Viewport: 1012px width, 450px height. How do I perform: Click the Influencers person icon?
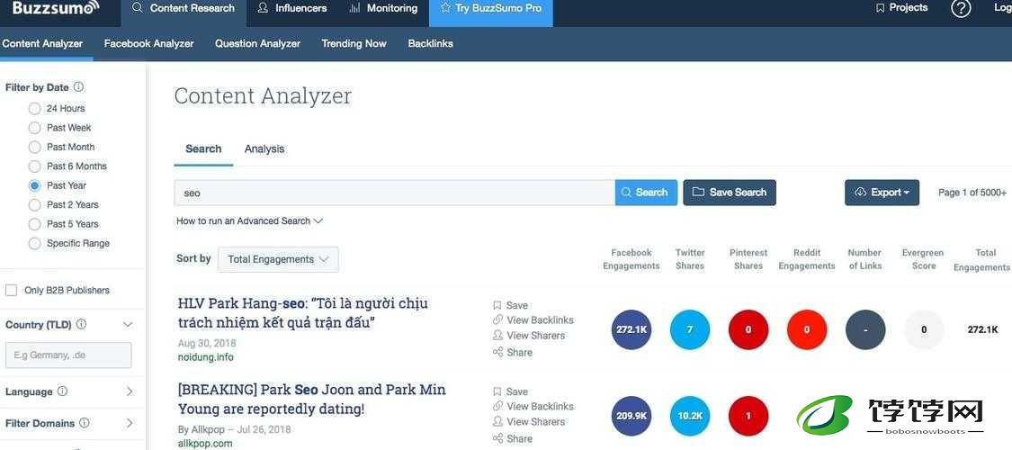click(x=263, y=8)
